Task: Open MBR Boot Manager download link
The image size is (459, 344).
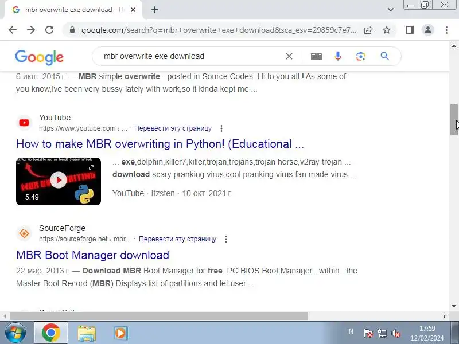Action: pos(92,255)
